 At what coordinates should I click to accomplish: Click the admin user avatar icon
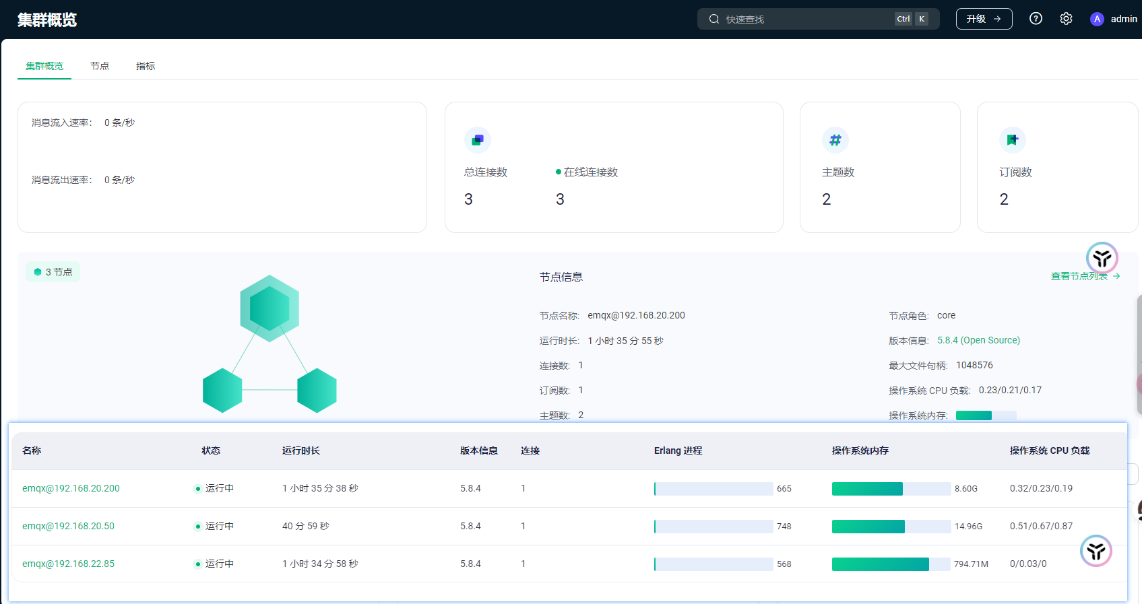(1097, 19)
